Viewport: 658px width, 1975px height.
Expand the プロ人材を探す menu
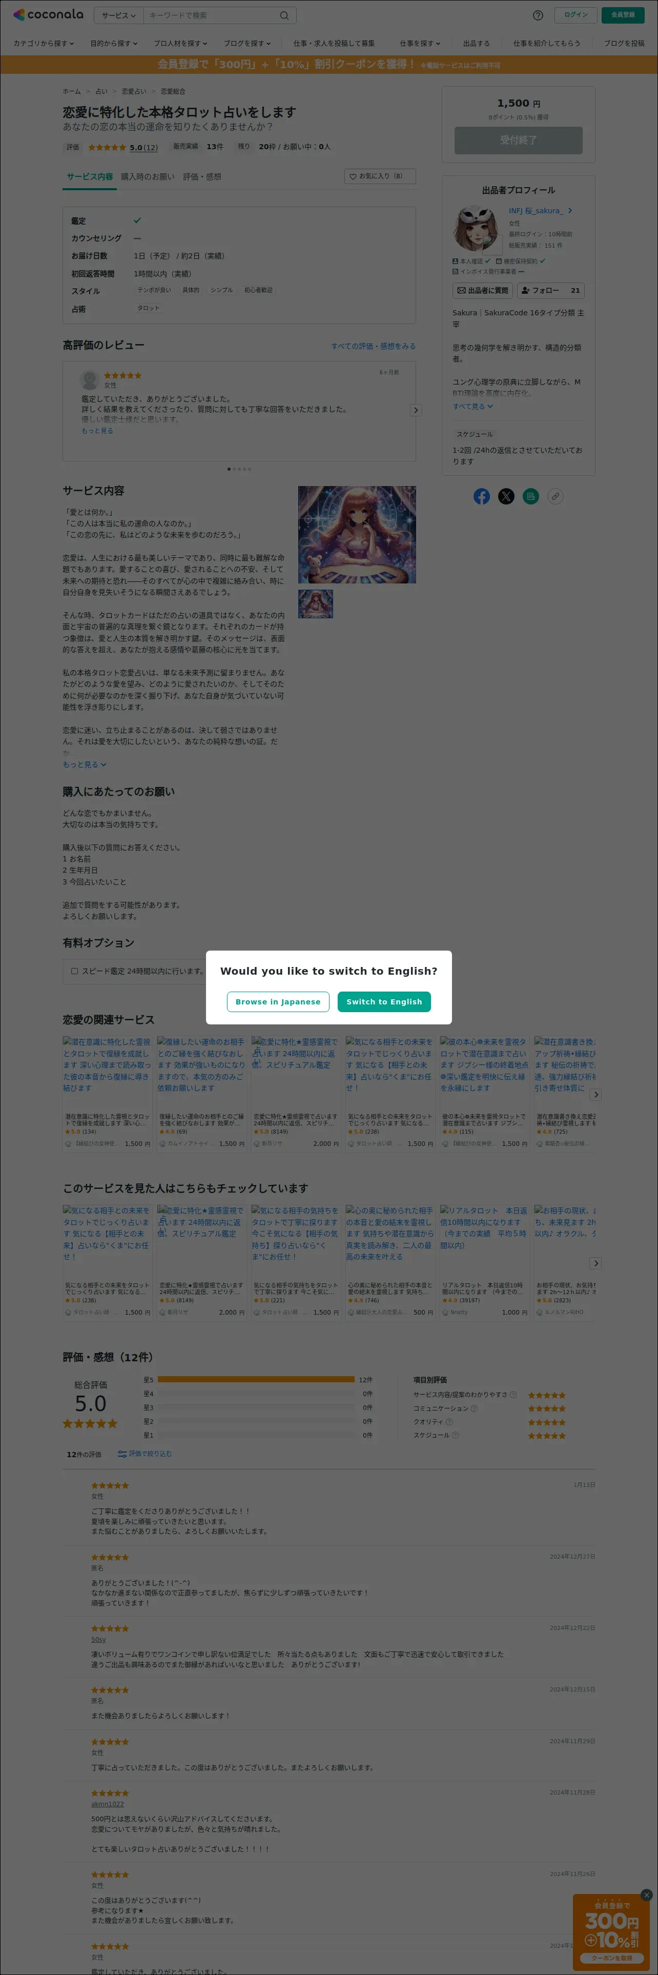180,44
